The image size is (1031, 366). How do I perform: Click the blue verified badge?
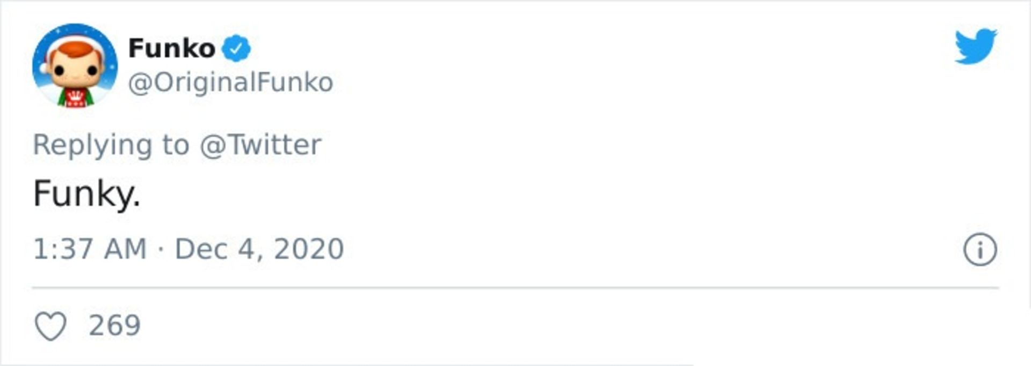[x=236, y=49]
